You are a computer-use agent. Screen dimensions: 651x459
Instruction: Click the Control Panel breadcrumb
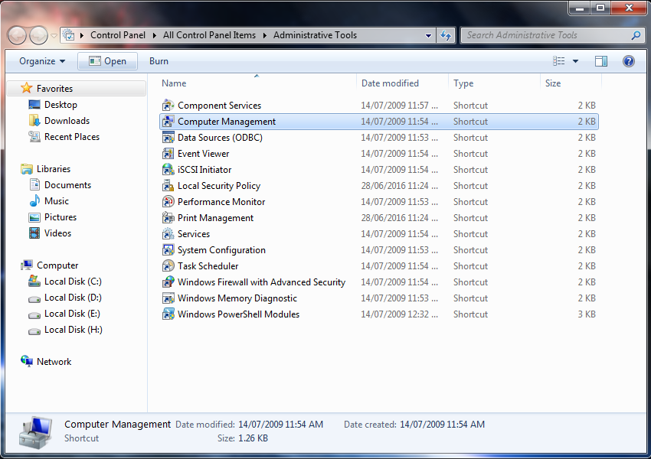tap(118, 35)
